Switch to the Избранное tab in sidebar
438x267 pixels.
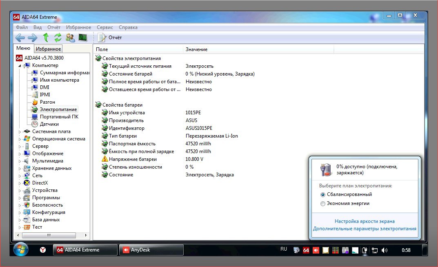coord(48,49)
